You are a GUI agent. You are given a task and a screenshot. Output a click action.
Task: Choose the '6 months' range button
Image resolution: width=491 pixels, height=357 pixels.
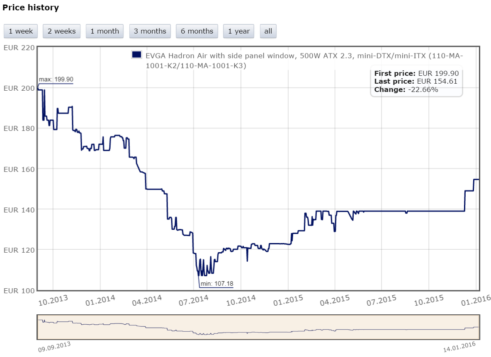(x=197, y=31)
